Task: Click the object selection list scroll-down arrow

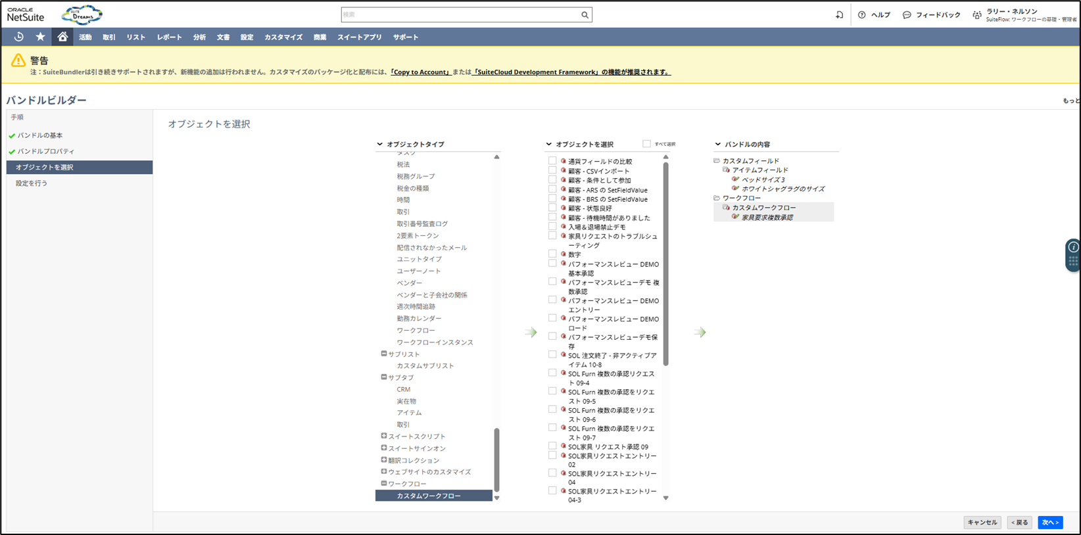Action: pos(665,498)
